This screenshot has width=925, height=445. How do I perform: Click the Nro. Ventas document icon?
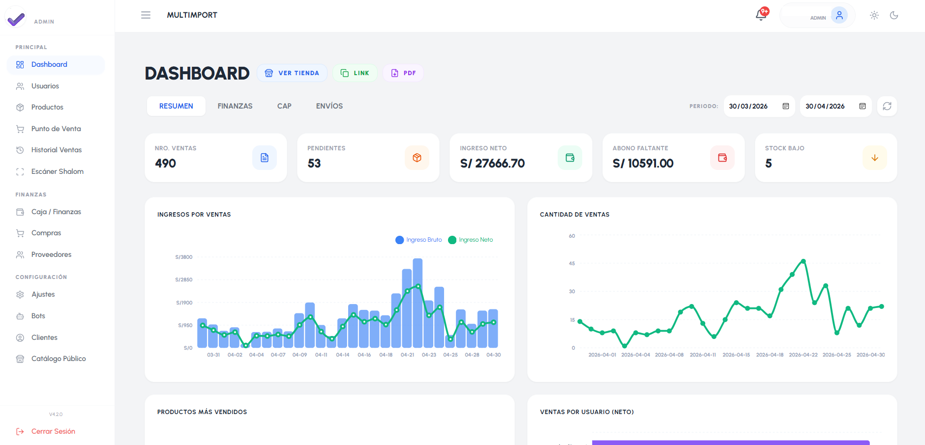[265, 158]
